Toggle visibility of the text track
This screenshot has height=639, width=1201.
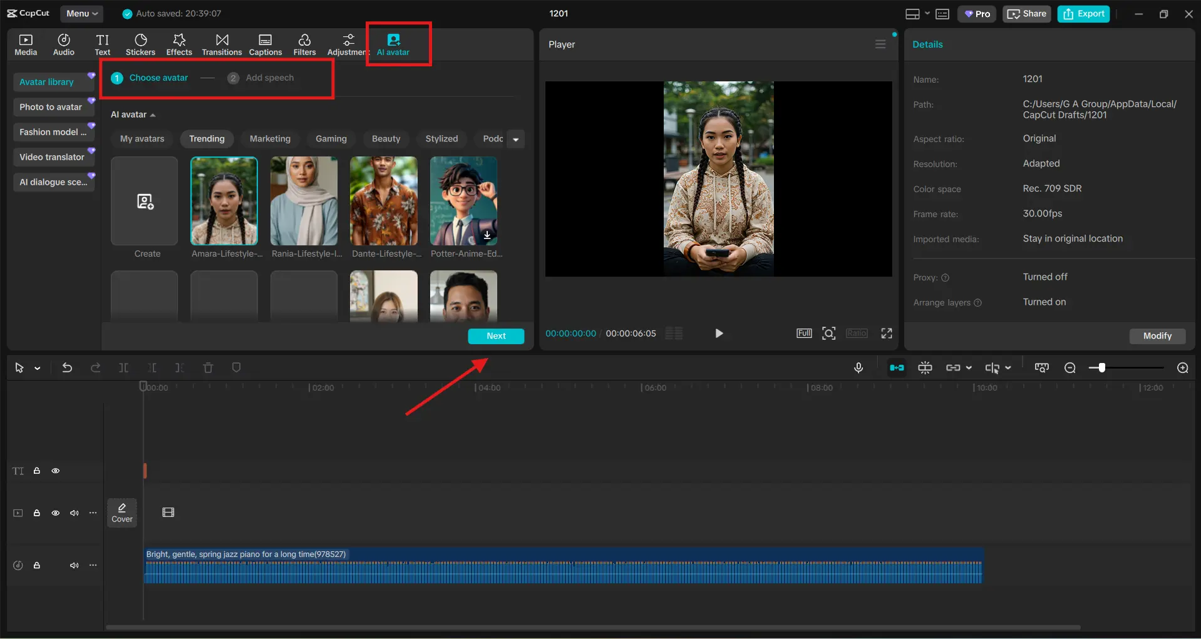click(x=56, y=471)
